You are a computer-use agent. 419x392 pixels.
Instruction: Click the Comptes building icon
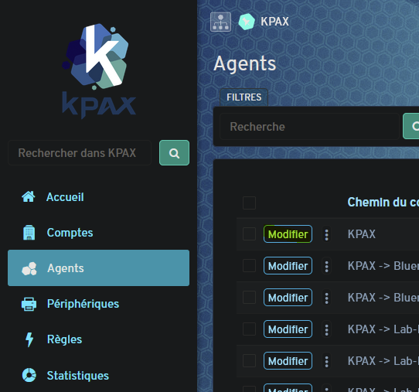pos(29,233)
